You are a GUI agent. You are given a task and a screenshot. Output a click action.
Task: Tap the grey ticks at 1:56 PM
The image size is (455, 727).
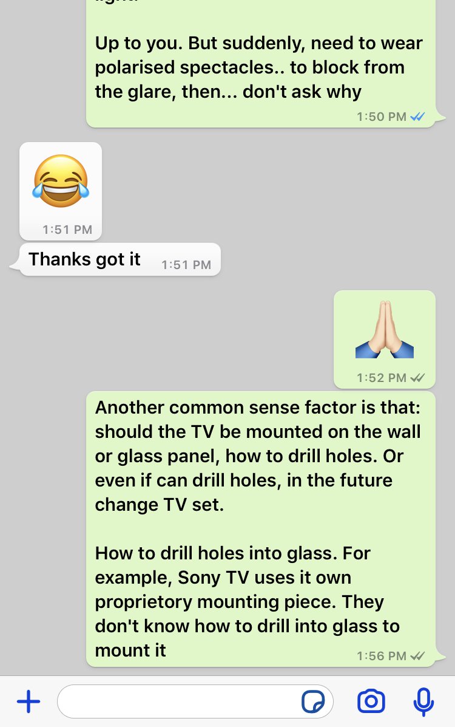point(417,655)
